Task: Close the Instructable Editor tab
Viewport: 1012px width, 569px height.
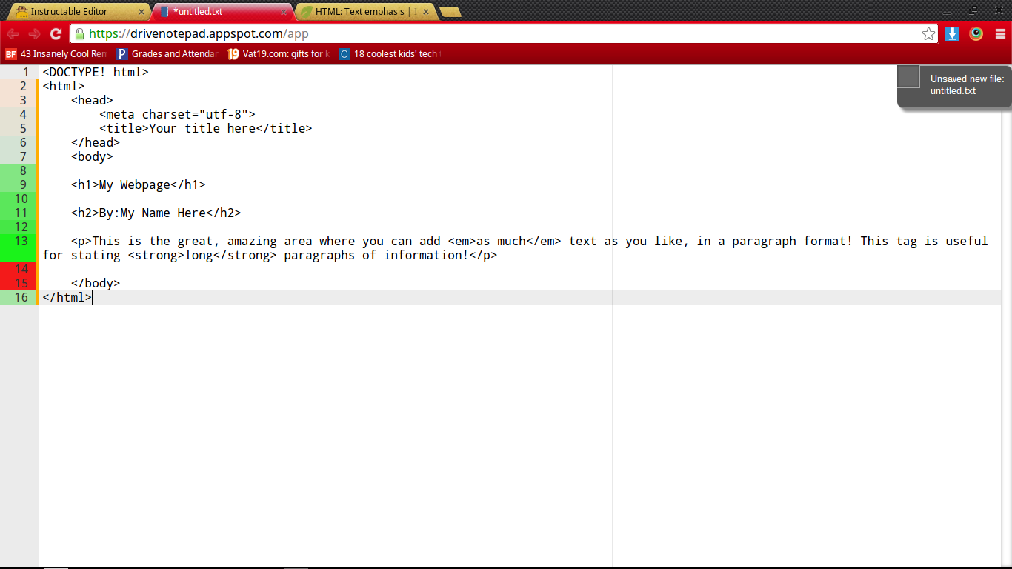Action: (x=142, y=12)
